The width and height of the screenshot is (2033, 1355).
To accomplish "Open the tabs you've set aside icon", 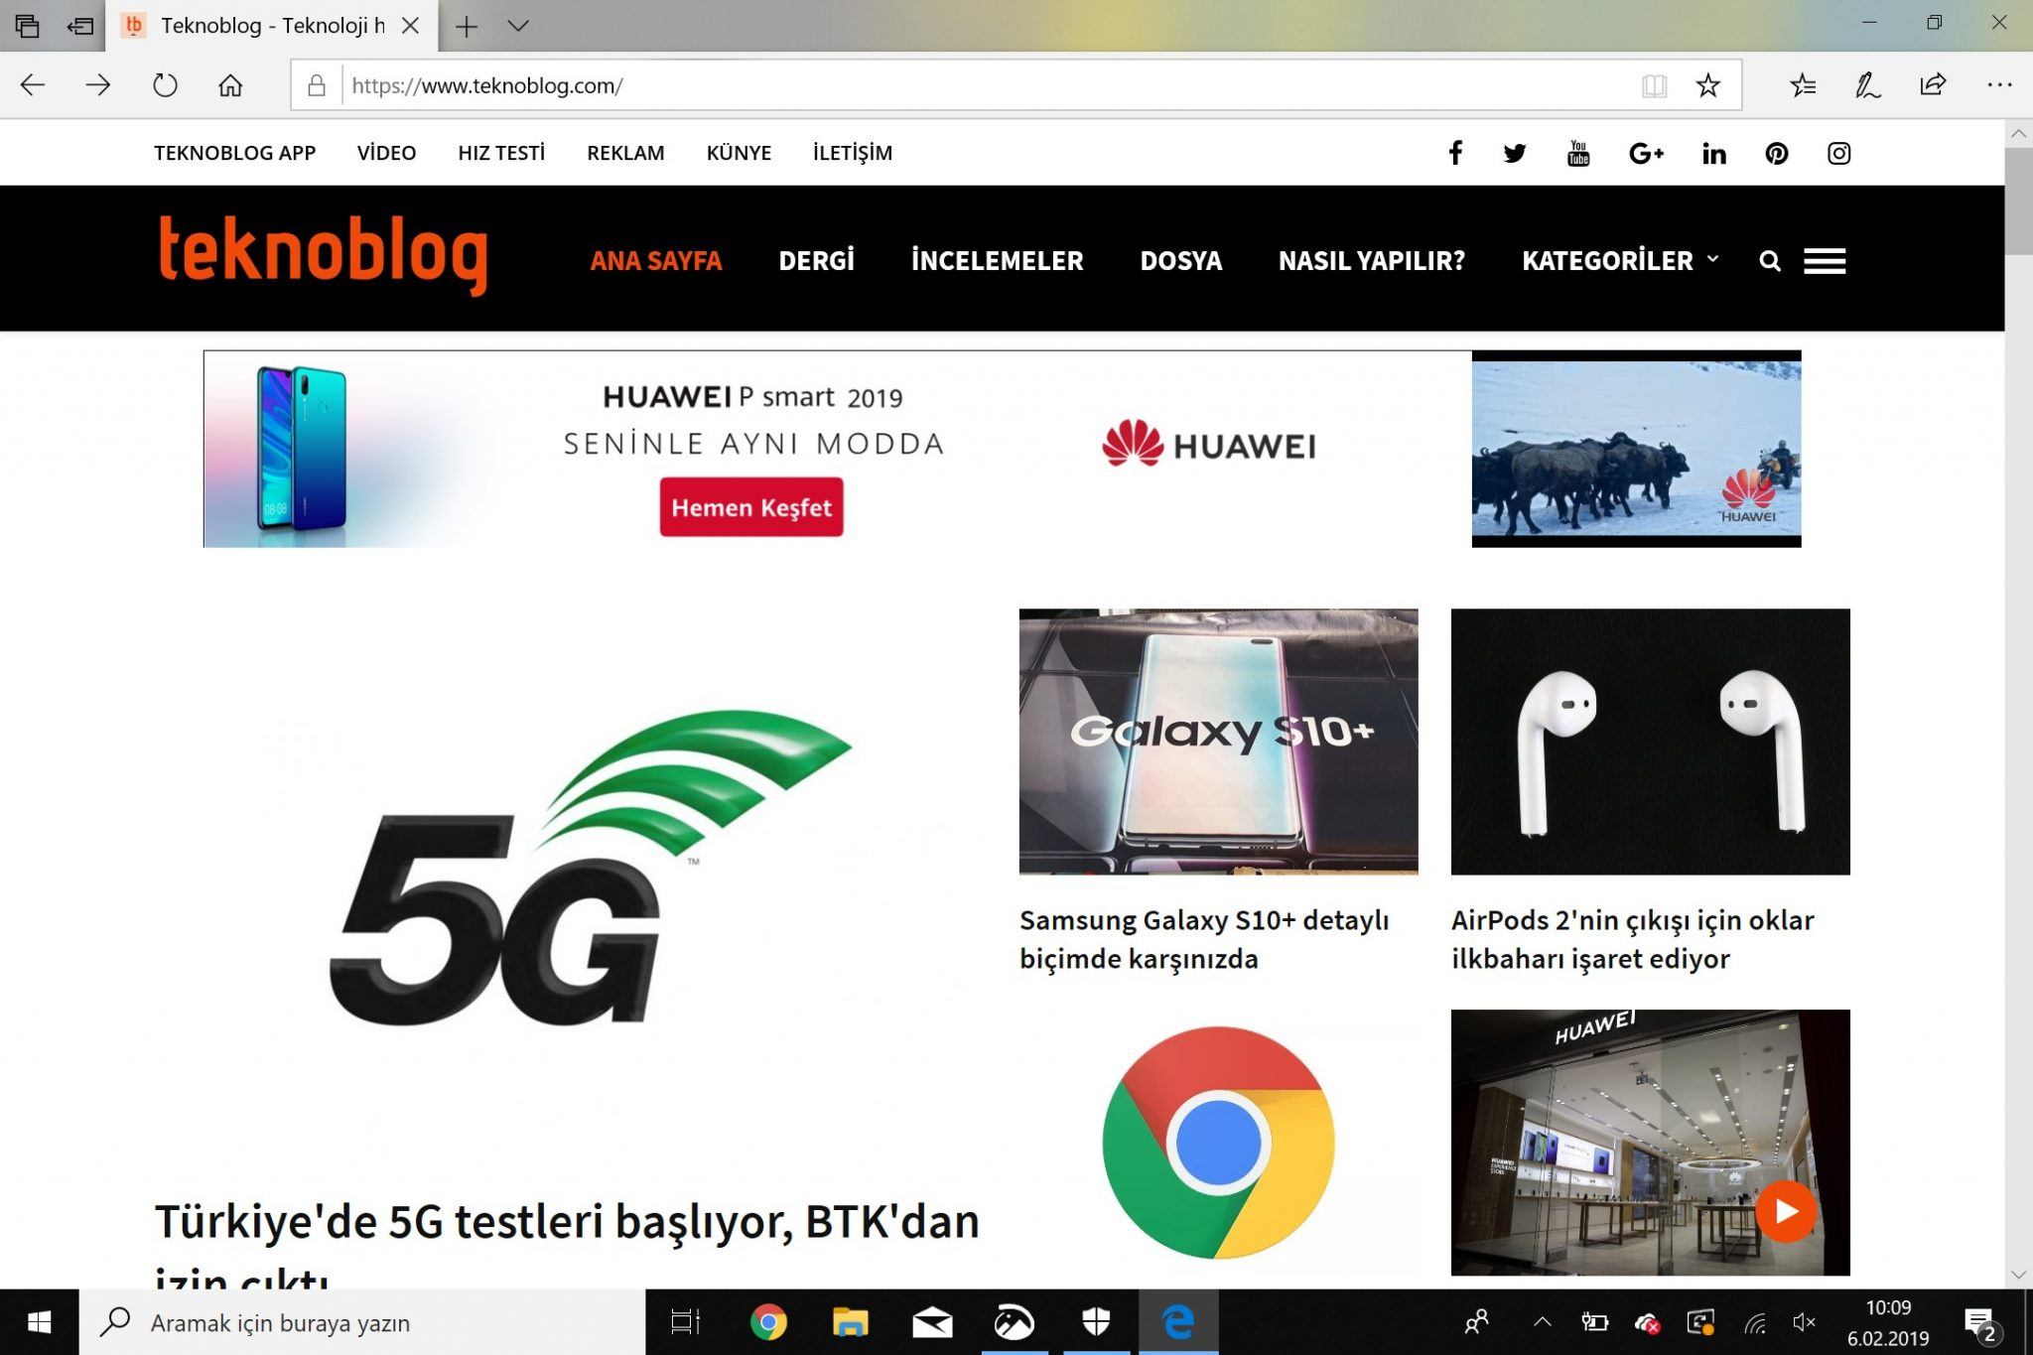I will 27,26.
